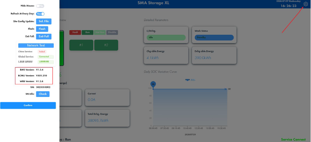
Task: Click the SMA Storage XL title
Action: [154, 3]
